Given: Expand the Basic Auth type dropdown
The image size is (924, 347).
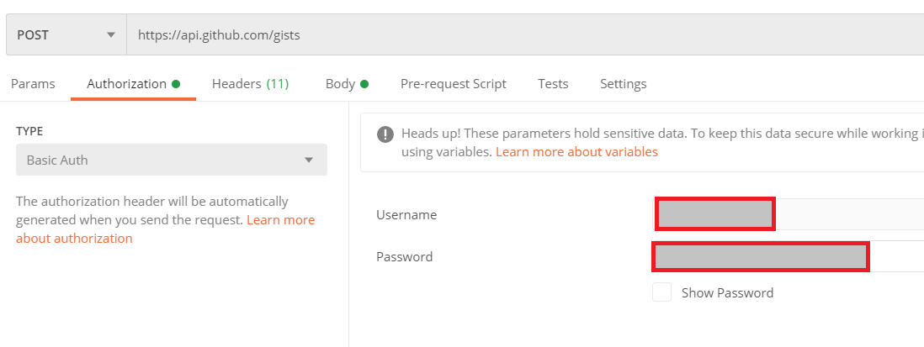Looking at the screenshot, I should [x=171, y=160].
